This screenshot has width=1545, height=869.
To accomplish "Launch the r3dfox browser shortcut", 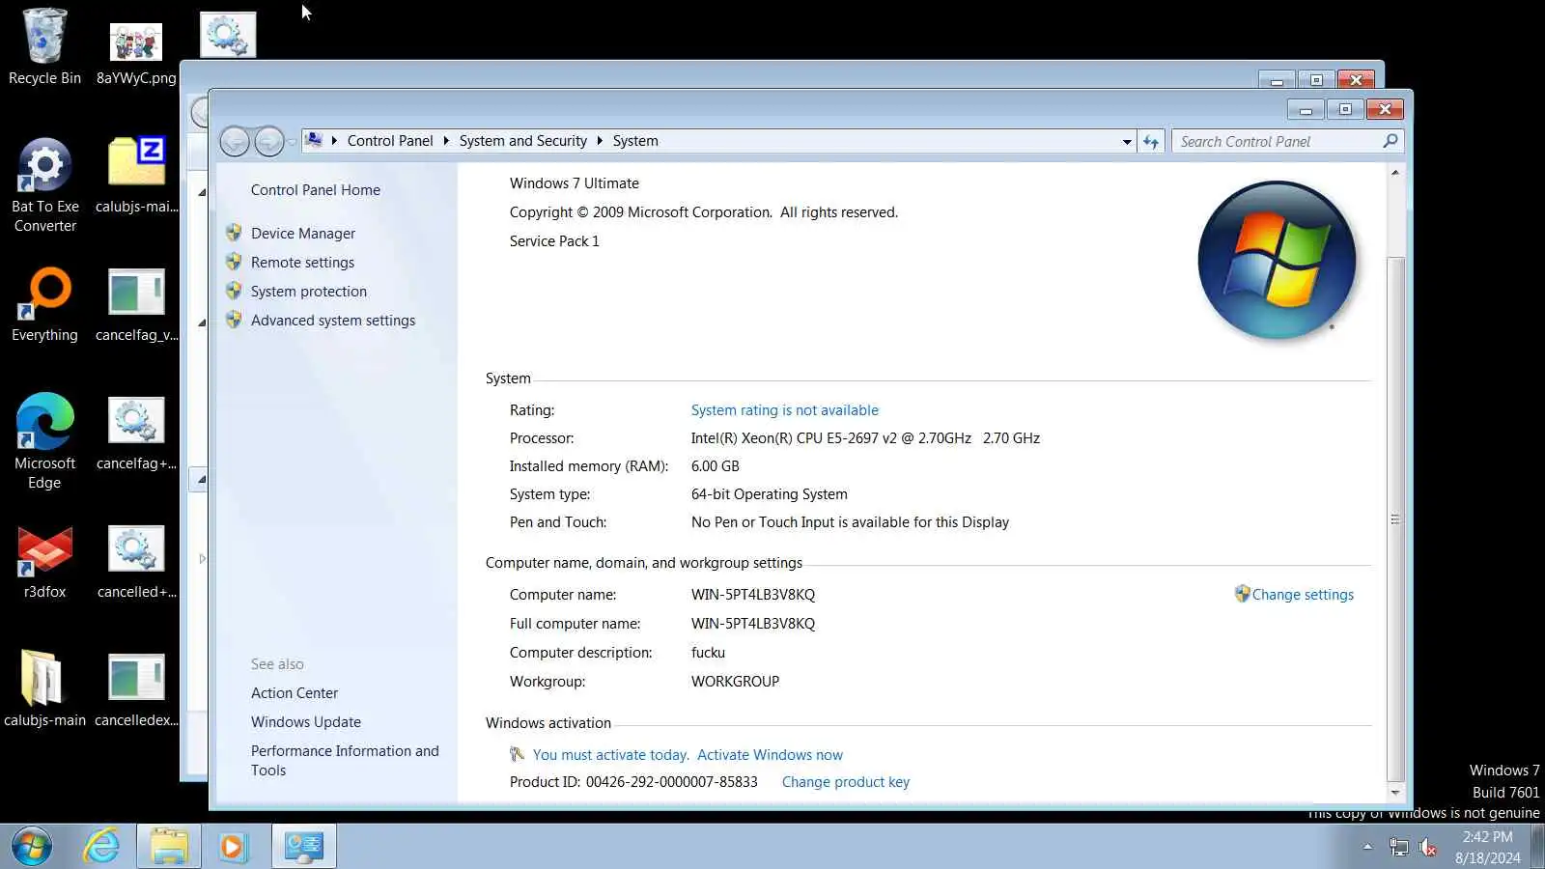I will (x=44, y=562).
